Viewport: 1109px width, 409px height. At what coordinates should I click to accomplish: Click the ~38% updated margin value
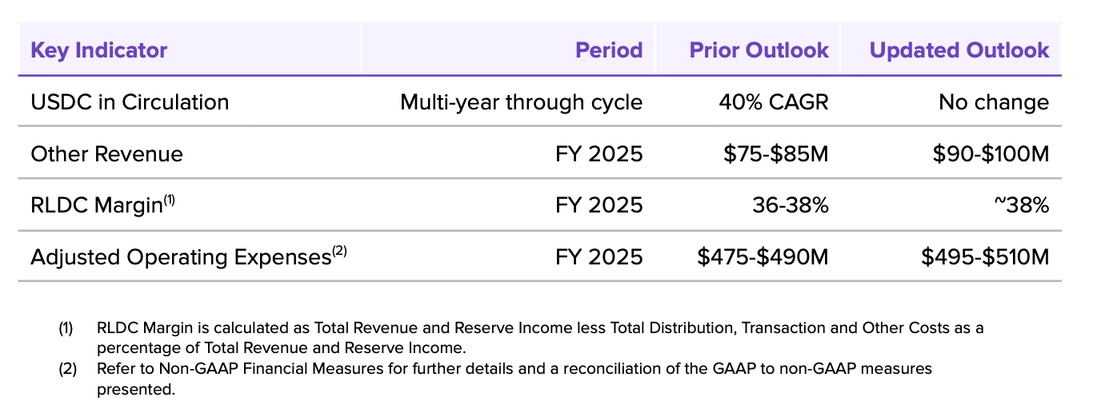tap(1022, 205)
